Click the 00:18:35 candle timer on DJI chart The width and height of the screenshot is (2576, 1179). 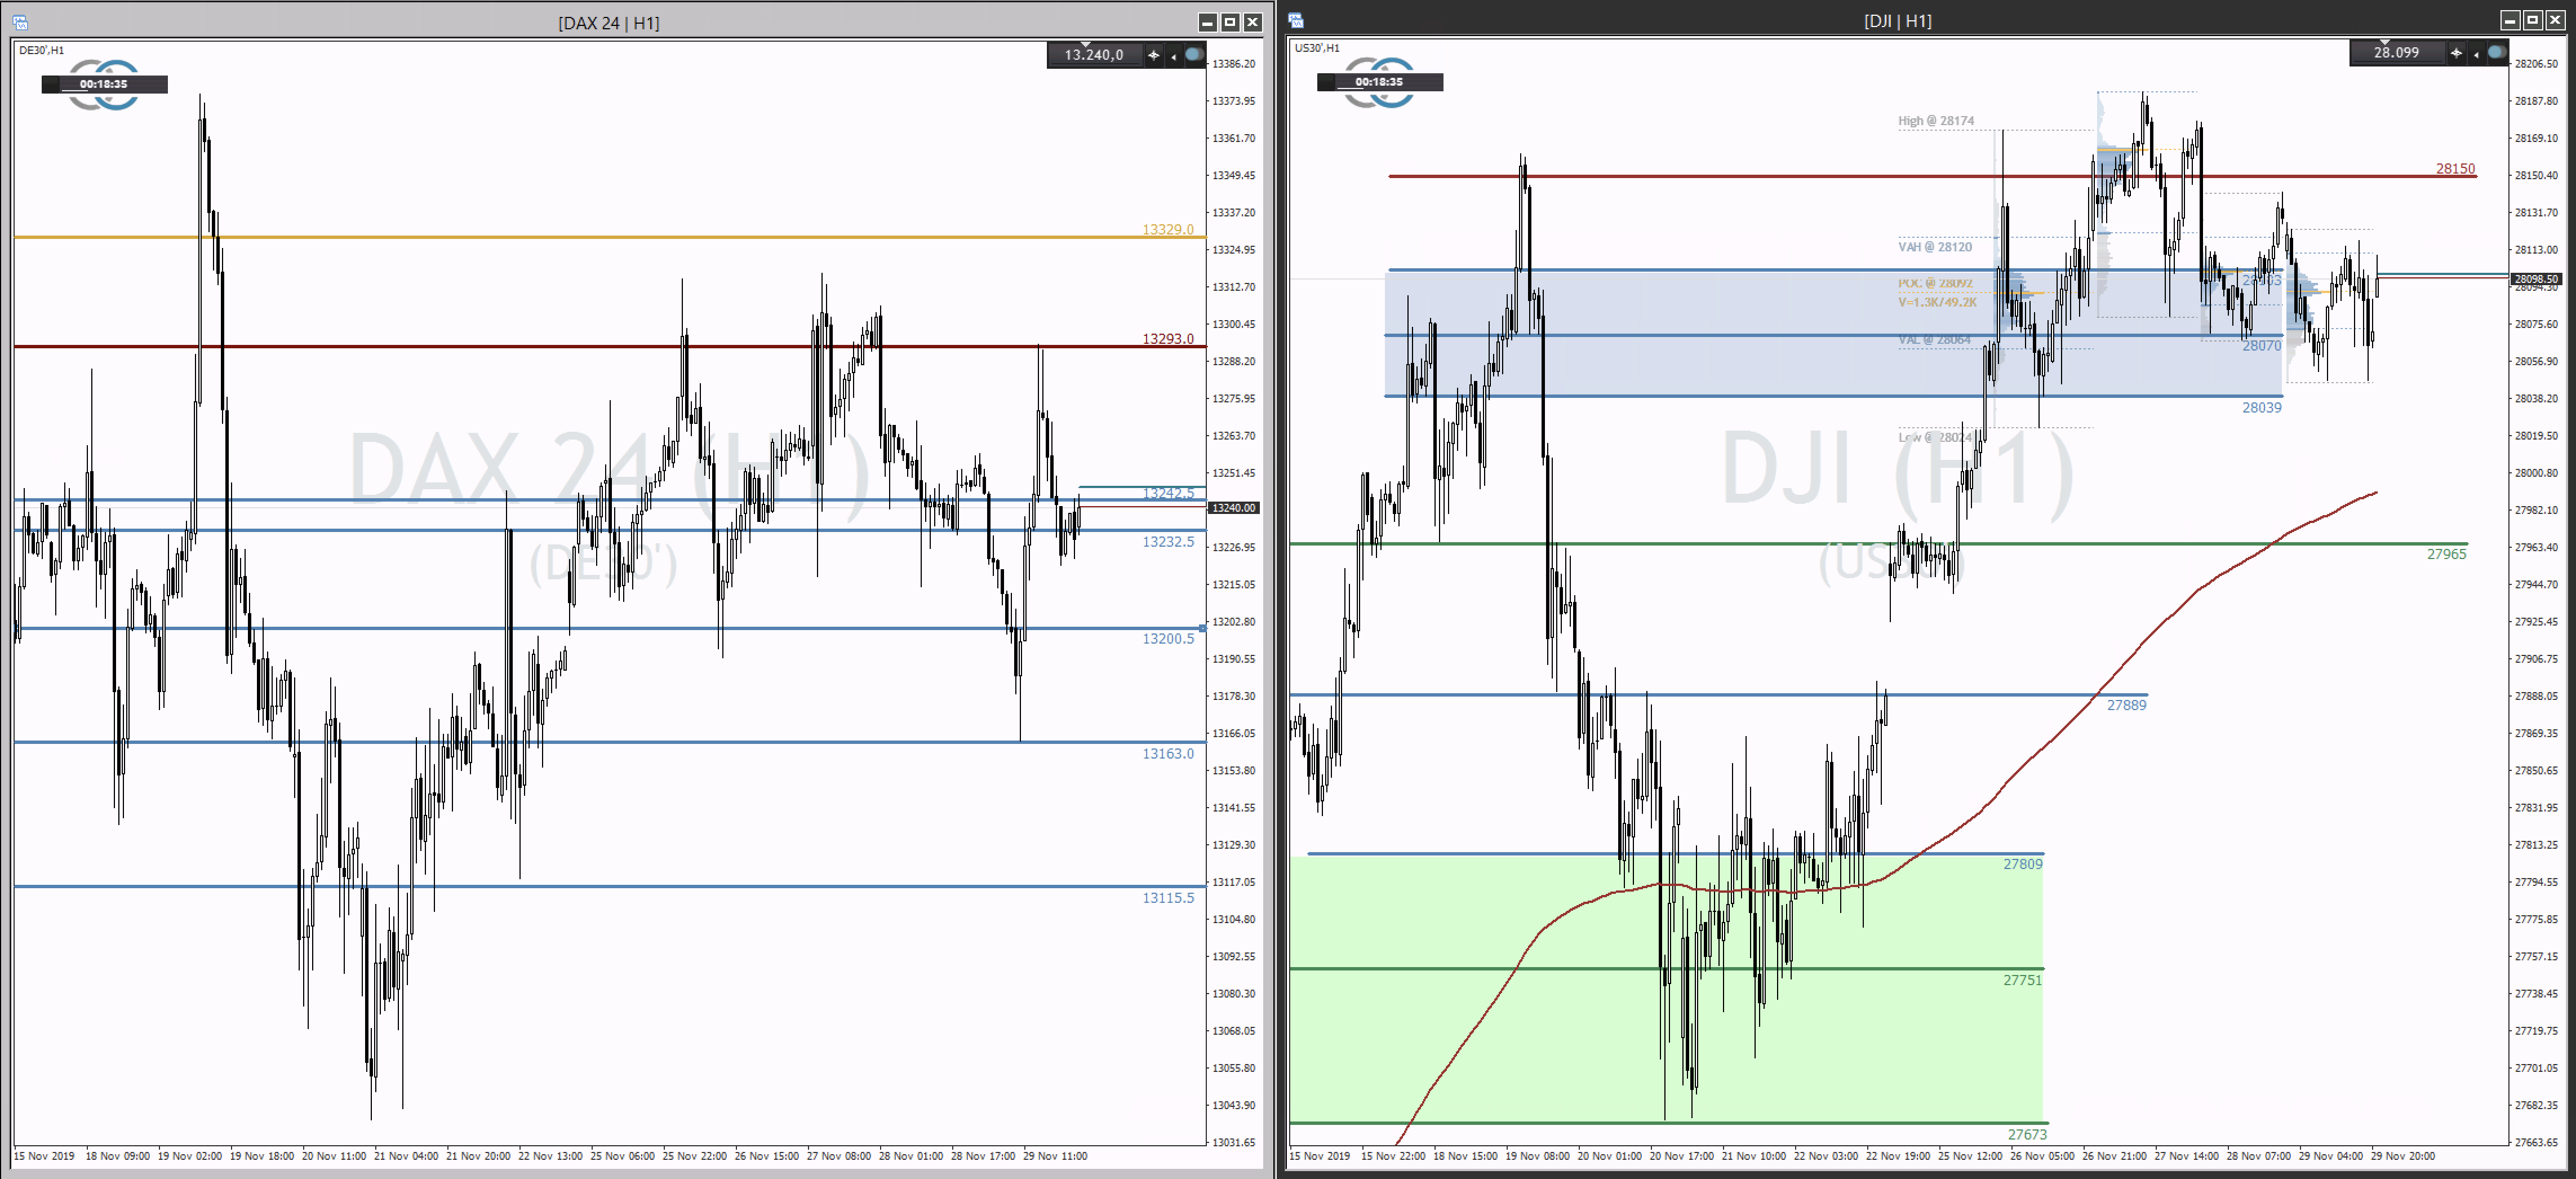[x=1379, y=82]
